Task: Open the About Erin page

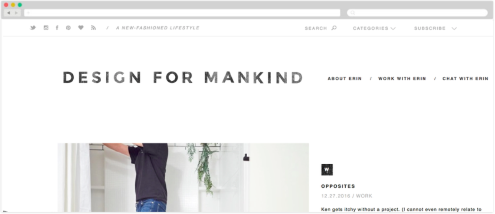Action: point(345,79)
